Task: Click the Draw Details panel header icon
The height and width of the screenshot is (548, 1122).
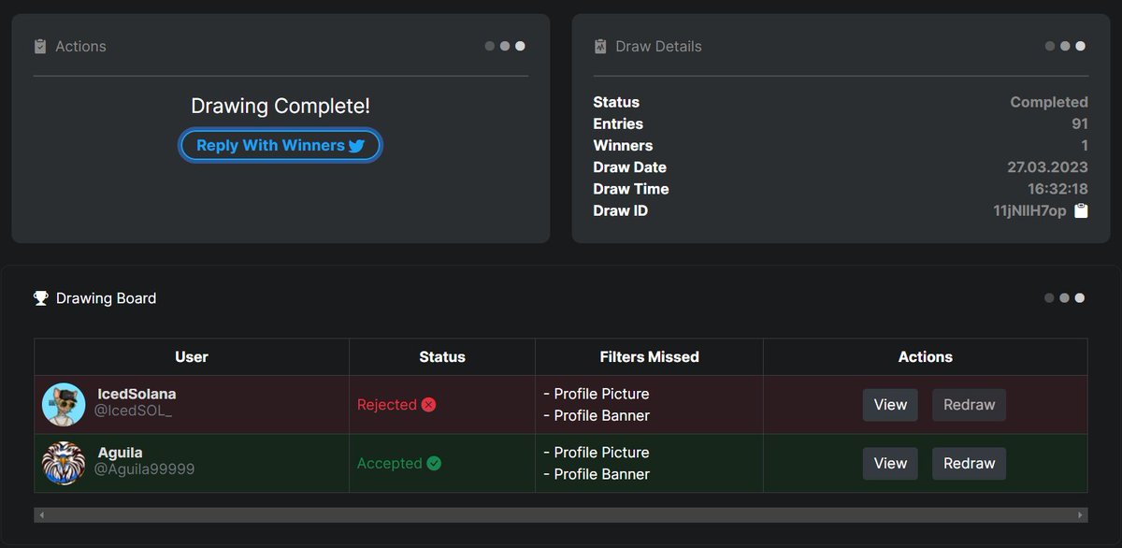Action: [x=600, y=46]
